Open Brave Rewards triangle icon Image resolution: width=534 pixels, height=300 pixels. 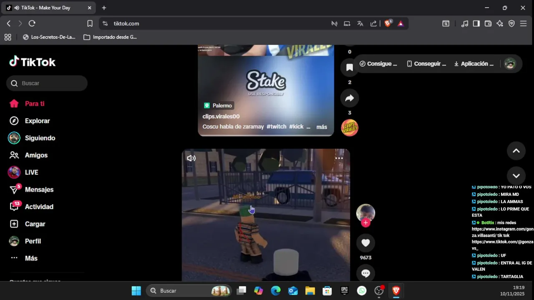point(400,24)
